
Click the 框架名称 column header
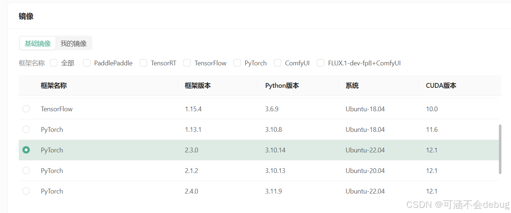click(x=54, y=86)
